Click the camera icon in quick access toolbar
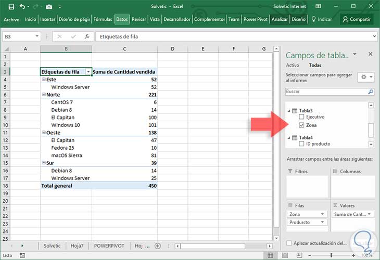 tap(49, 6)
